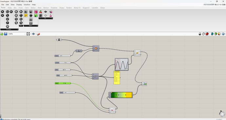This screenshot has width=226, height=120.
Task: Open the View menu
Action: pyautogui.click(x=12, y=5)
